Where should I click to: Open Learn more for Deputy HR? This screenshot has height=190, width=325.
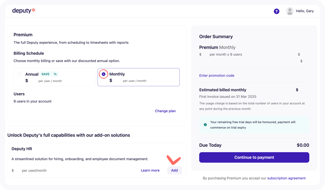tap(150, 170)
